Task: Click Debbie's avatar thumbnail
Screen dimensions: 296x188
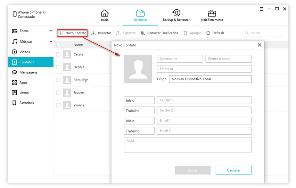Action: tap(67, 67)
